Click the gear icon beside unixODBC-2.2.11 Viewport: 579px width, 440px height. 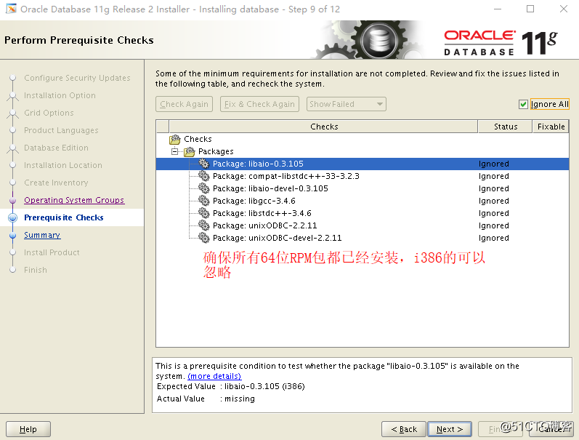click(x=204, y=225)
